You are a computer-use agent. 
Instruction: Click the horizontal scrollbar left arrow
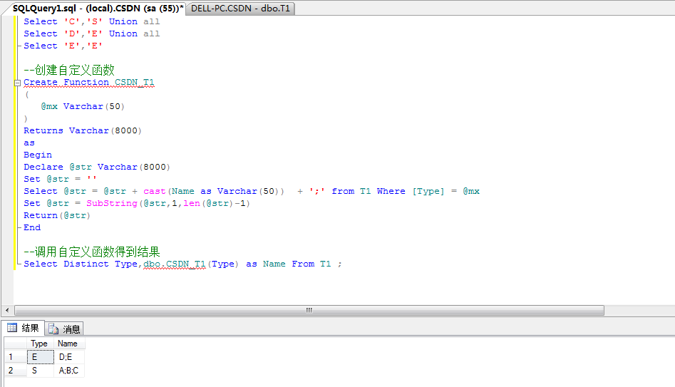coord(8,310)
